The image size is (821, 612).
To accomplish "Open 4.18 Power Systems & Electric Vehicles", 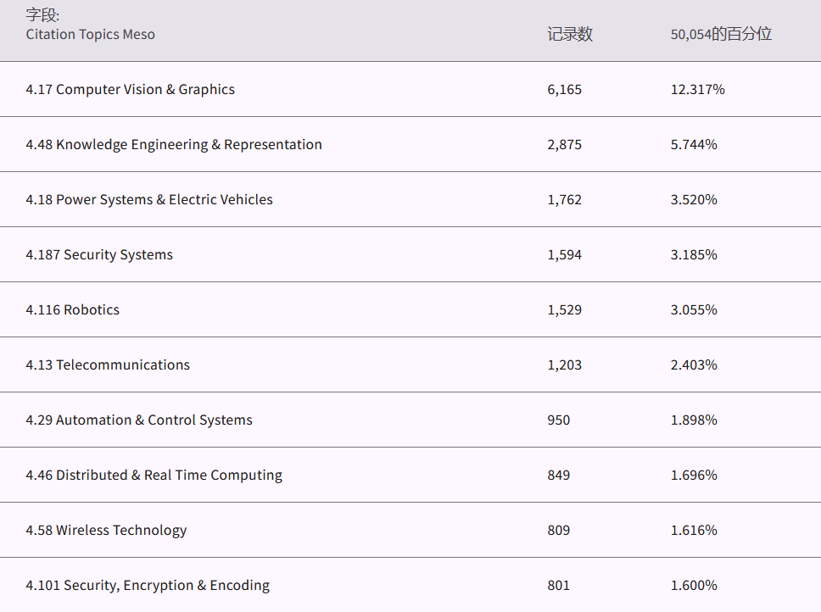I will click(x=149, y=200).
